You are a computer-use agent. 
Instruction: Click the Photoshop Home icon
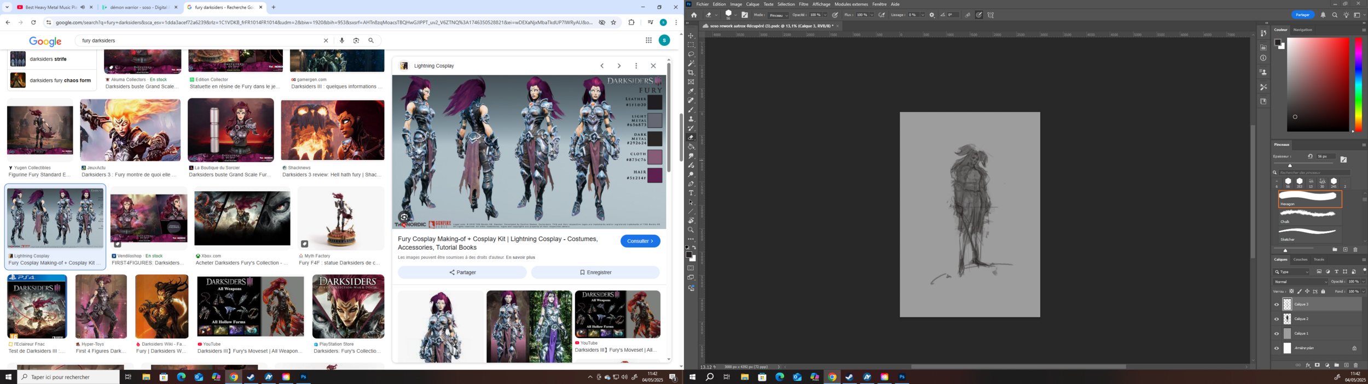[694, 15]
